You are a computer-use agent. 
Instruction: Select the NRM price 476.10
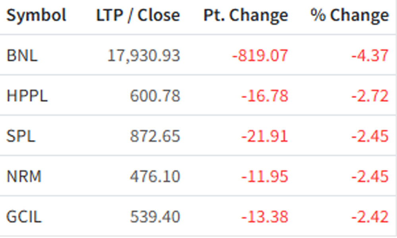pyautogui.click(x=155, y=177)
